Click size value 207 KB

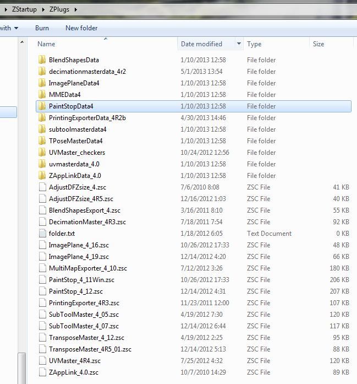pyautogui.click(x=339, y=291)
